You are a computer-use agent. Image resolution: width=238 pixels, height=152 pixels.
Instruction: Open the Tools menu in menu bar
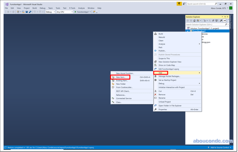(58, 8)
